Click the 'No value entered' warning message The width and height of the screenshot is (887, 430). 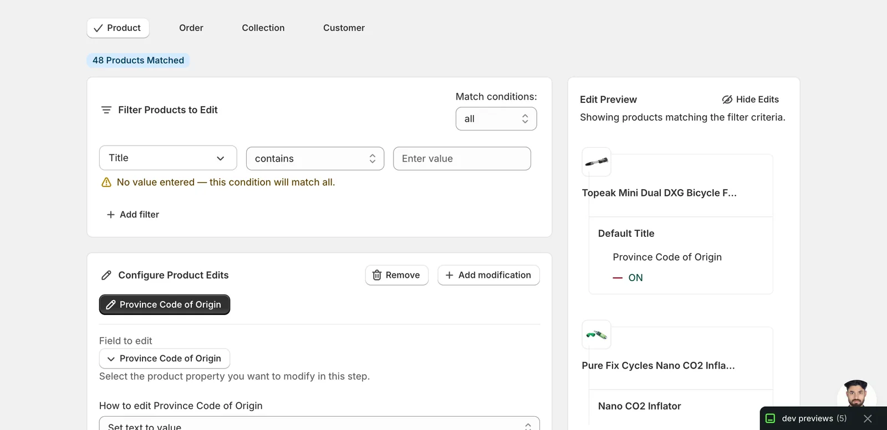coord(226,183)
